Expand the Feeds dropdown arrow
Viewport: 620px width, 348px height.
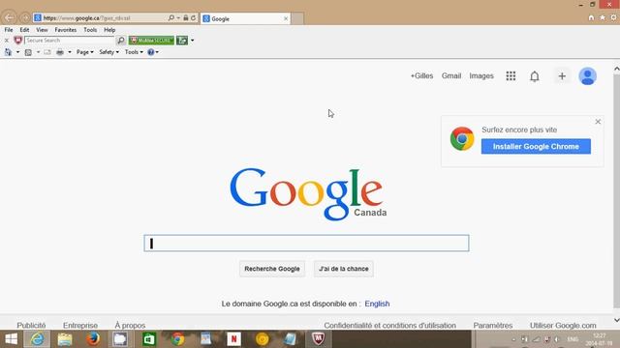click(x=38, y=52)
